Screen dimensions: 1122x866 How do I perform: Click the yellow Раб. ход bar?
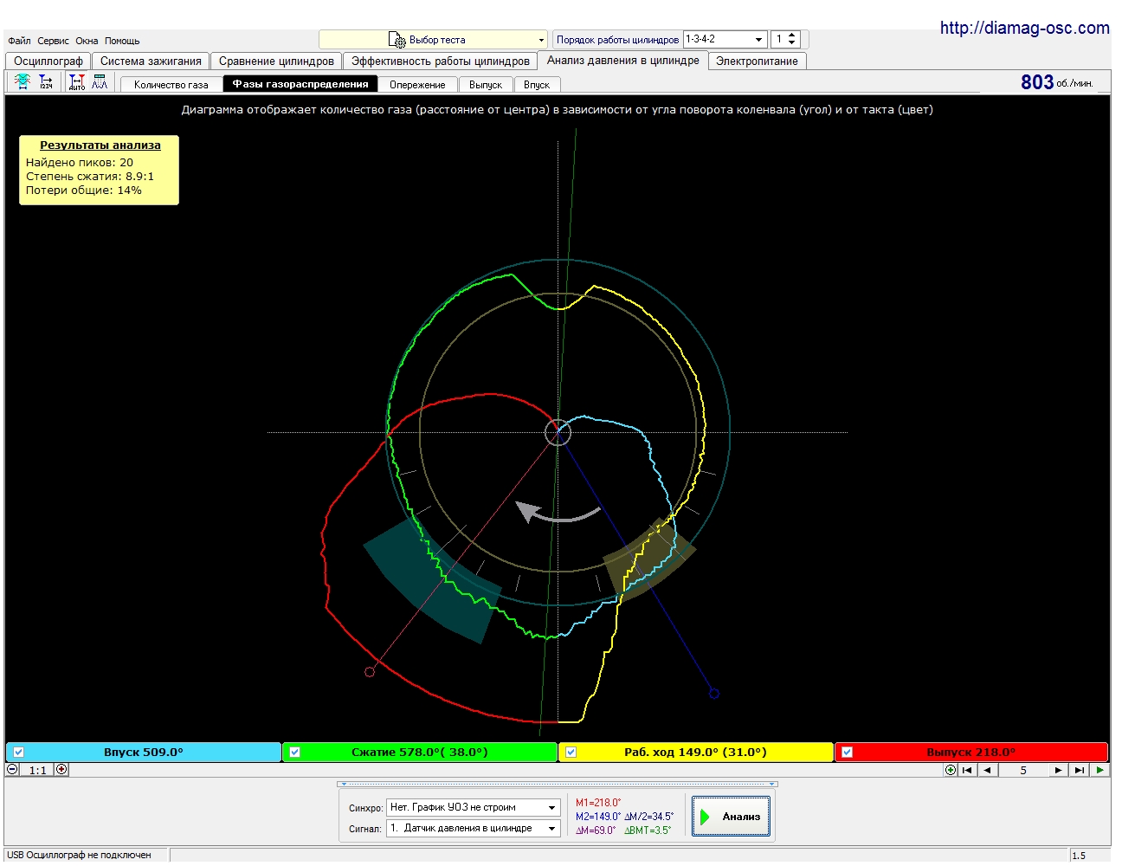(695, 752)
